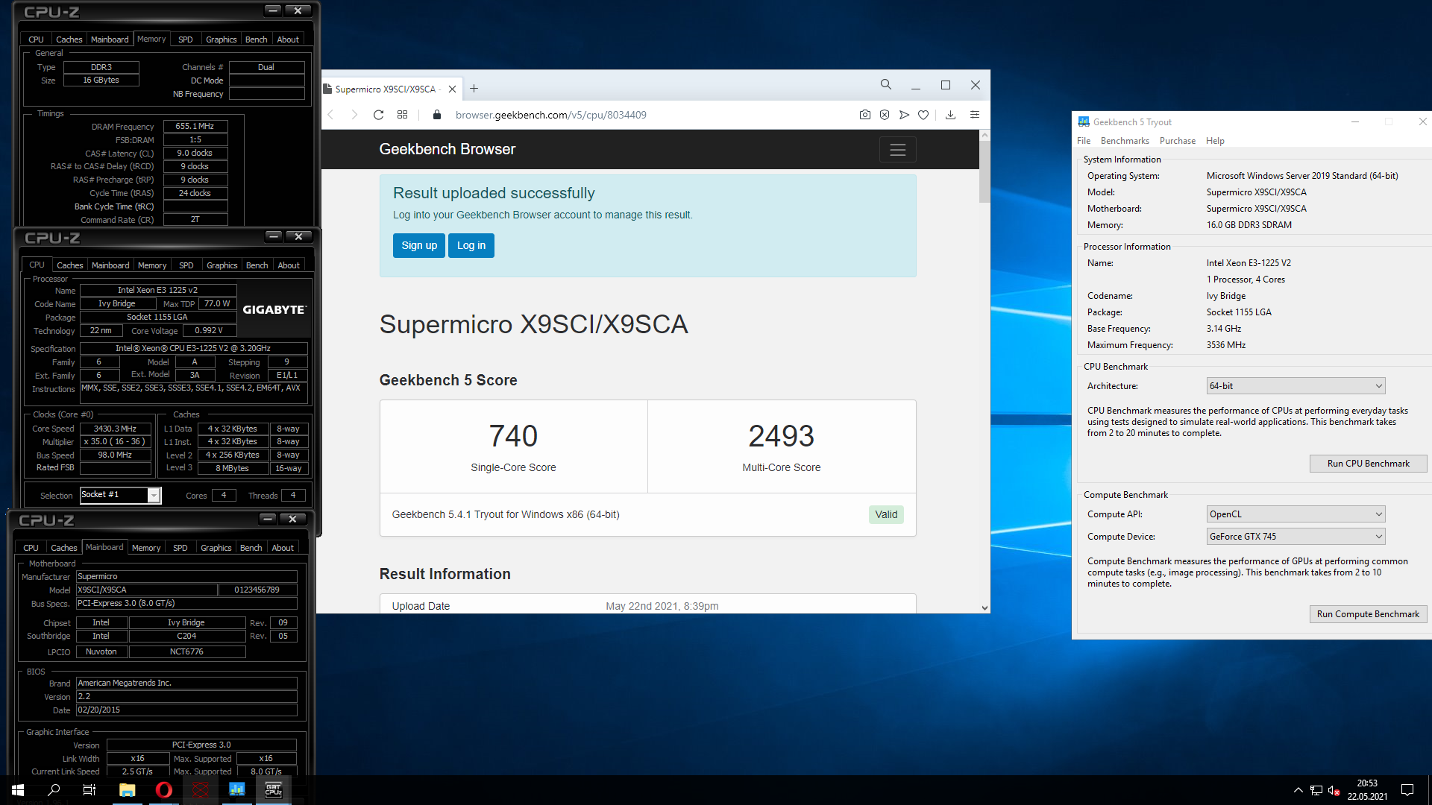Open the Windows Start menu

coord(18,790)
